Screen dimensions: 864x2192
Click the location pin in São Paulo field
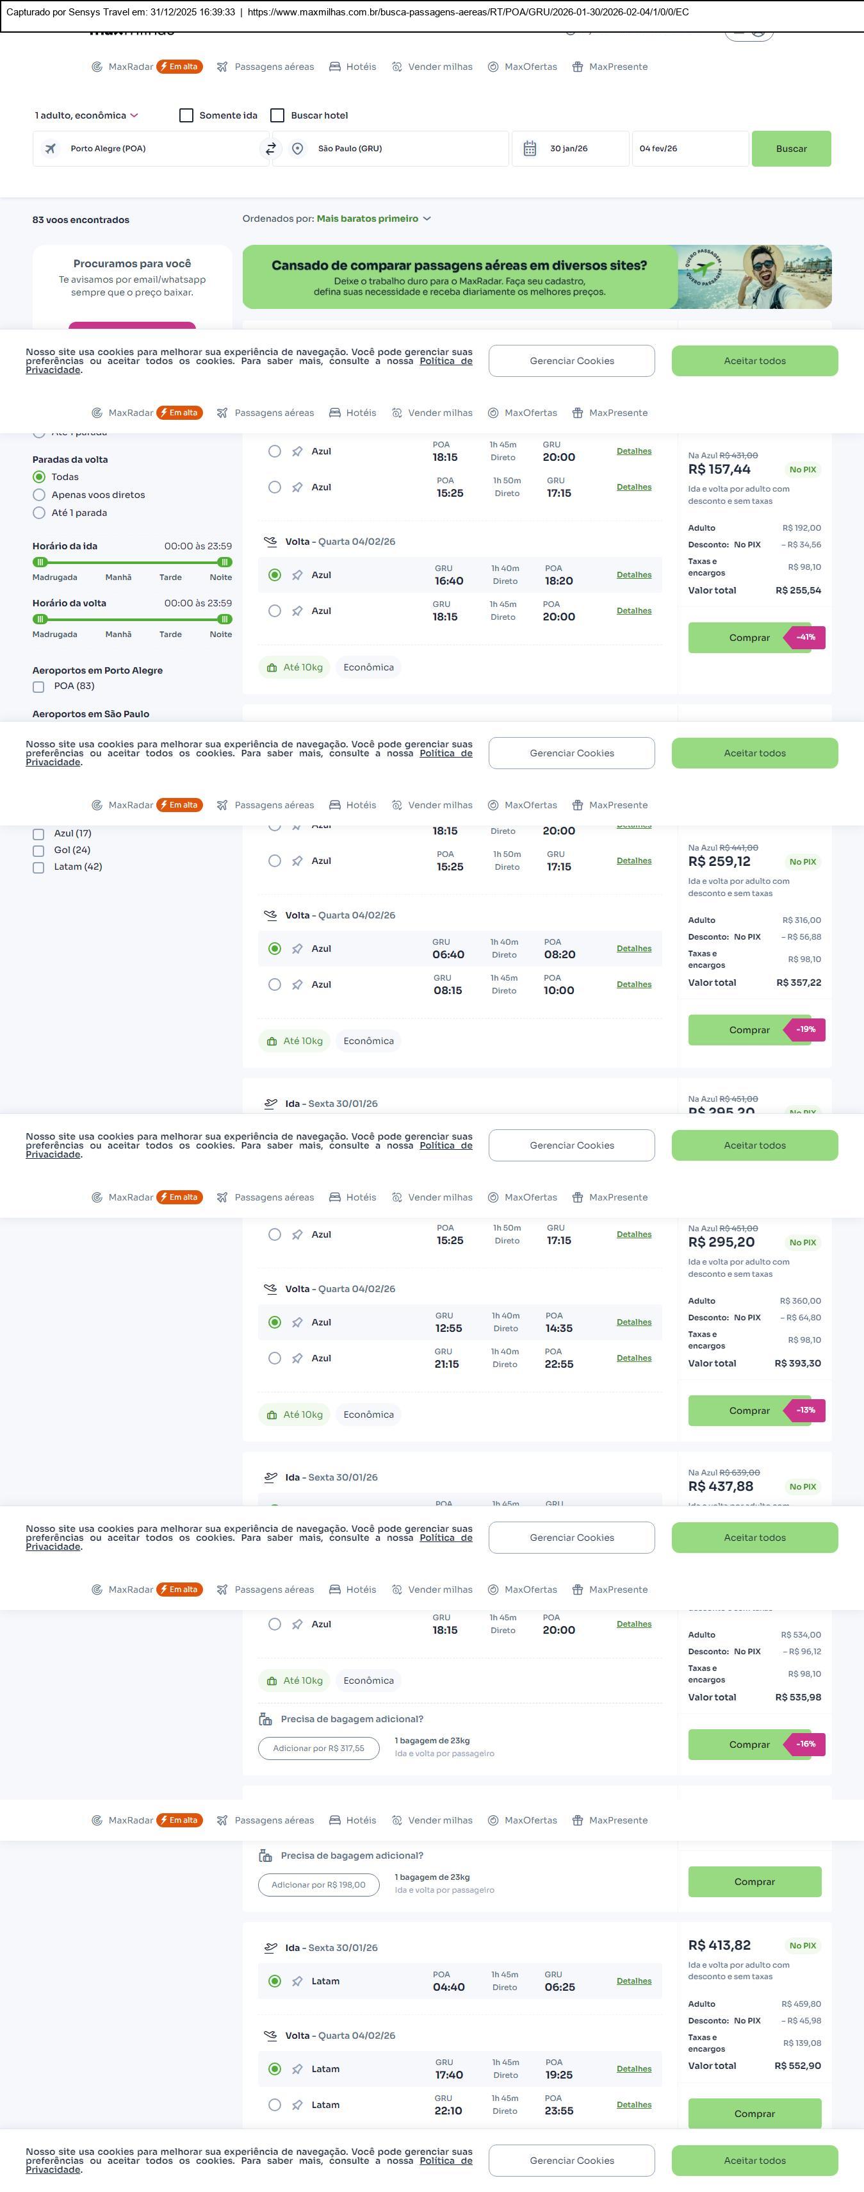tap(298, 149)
